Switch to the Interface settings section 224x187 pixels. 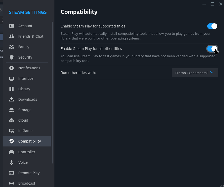26,78
